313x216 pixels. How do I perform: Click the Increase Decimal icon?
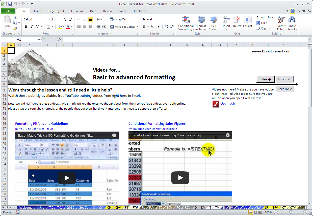coord(167,26)
